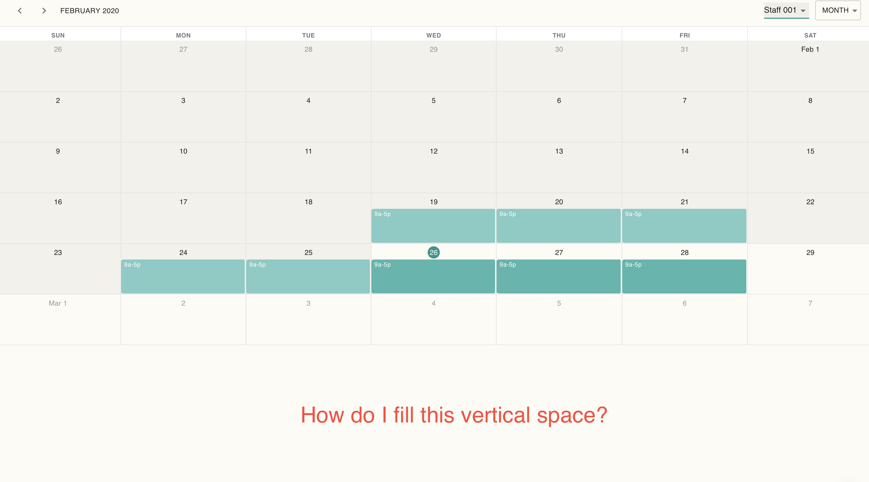Navigate to the previous month arrow
This screenshot has width=869, height=482.
point(20,10)
